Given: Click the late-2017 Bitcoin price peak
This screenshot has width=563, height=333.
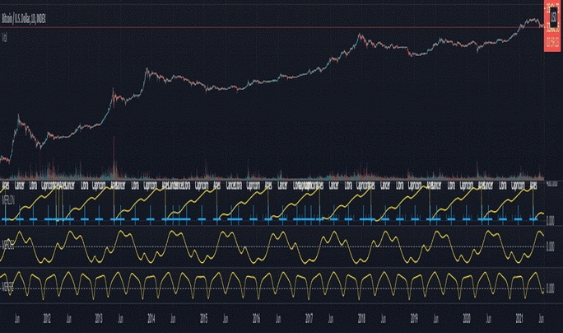Looking at the screenshot, I should click(360, 35).
